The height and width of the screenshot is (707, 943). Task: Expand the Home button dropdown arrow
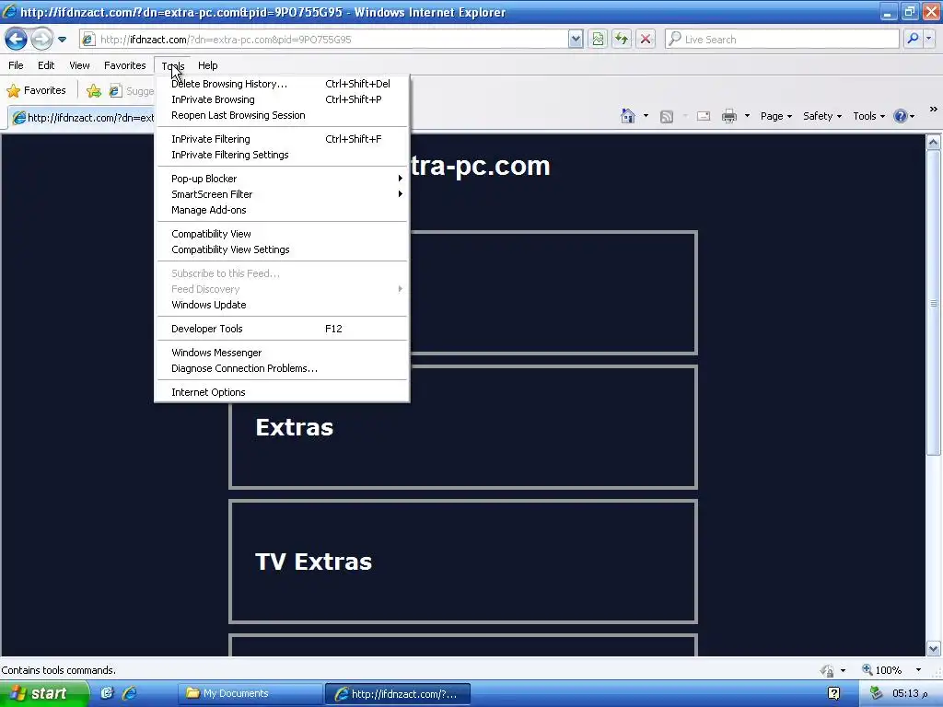(646, 116)
